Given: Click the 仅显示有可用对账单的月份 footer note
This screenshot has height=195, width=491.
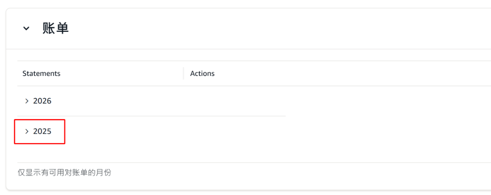Looking at the screenshot, I should (64, 173).
